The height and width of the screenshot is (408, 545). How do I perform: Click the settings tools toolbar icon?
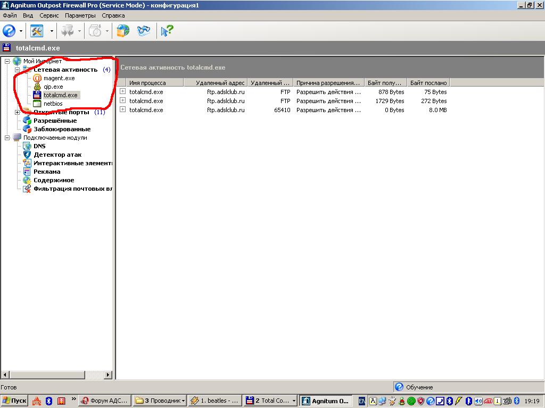pos(37,31)
